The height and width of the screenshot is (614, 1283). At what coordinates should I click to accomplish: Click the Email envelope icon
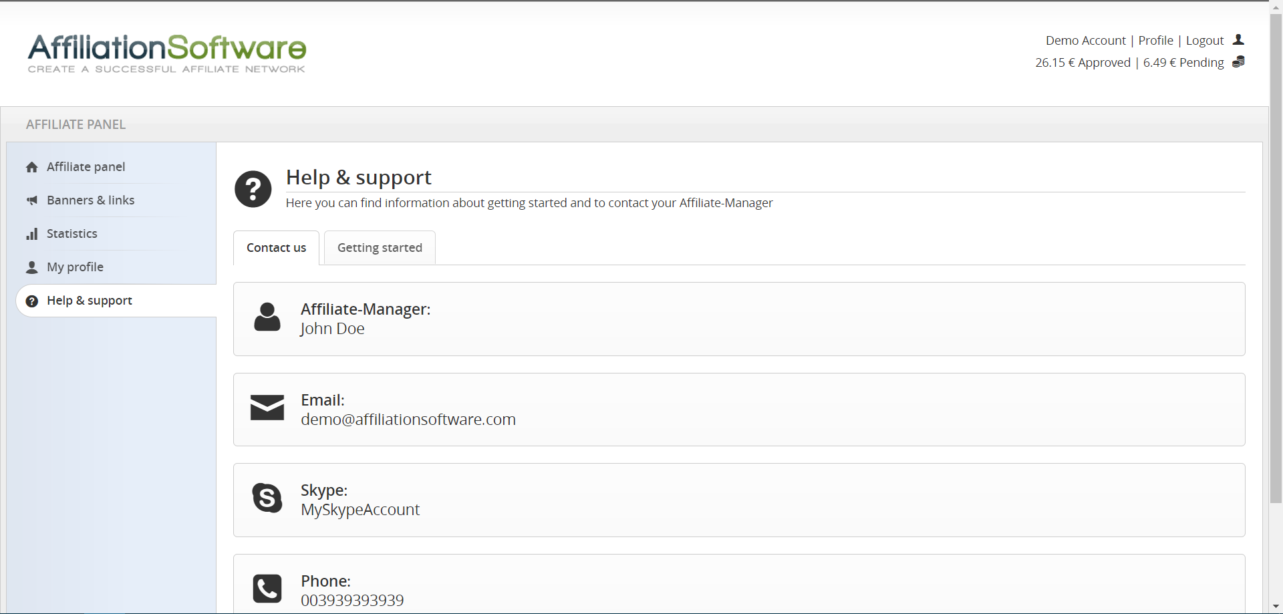click(267, 408)
